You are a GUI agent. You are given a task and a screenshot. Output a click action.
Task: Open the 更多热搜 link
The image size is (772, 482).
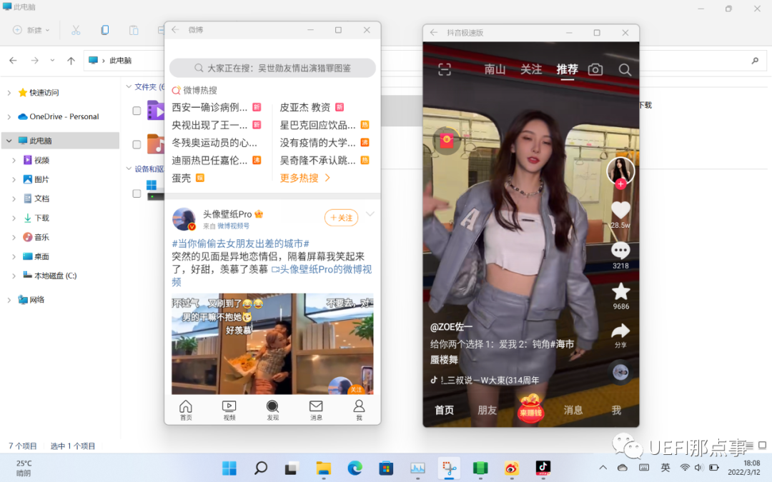coord(305,178)
